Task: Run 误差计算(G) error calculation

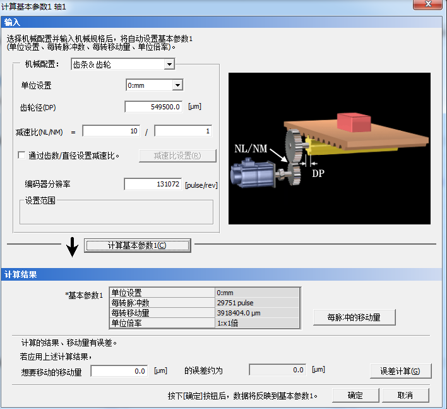Action: tap(396, 371)
